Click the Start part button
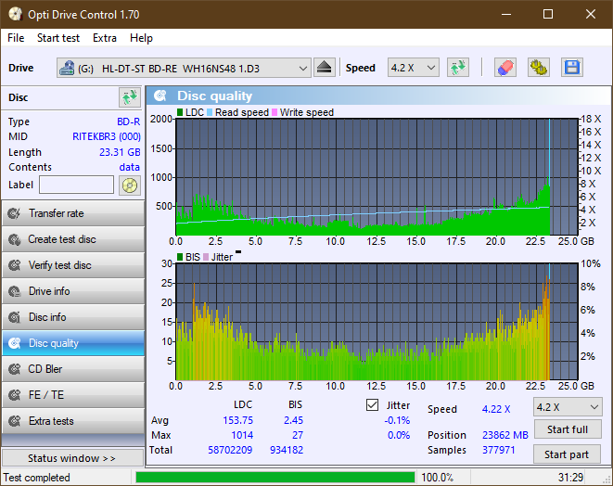The width and height of the screenshot is (613, 486). pyautogui.click(x=567, y=454)
